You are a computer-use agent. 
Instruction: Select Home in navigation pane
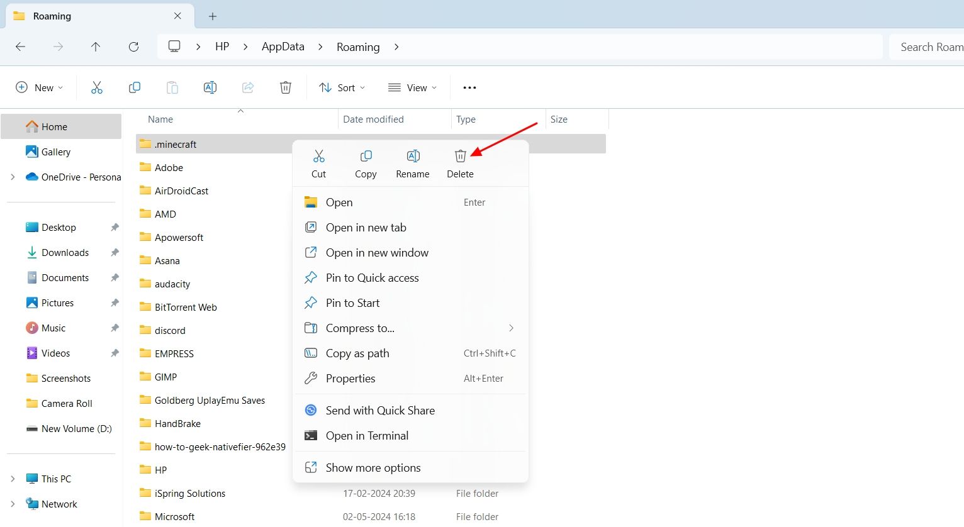click(x=61, y=126)
